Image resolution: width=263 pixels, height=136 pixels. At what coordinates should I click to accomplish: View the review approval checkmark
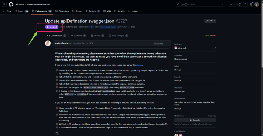tap(215, 48)
